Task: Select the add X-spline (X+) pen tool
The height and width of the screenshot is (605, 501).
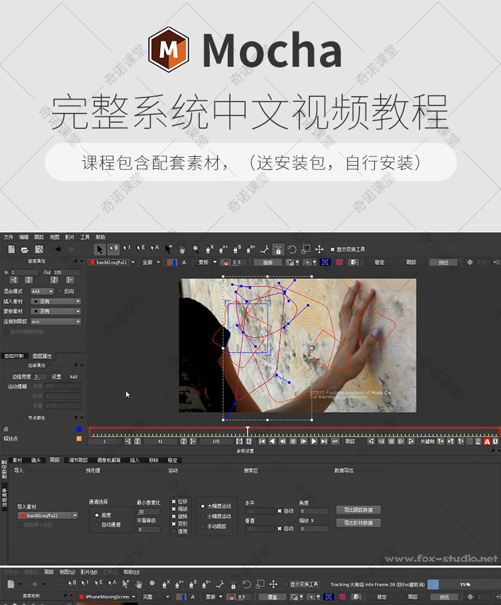Action: (x=224, y=249)
